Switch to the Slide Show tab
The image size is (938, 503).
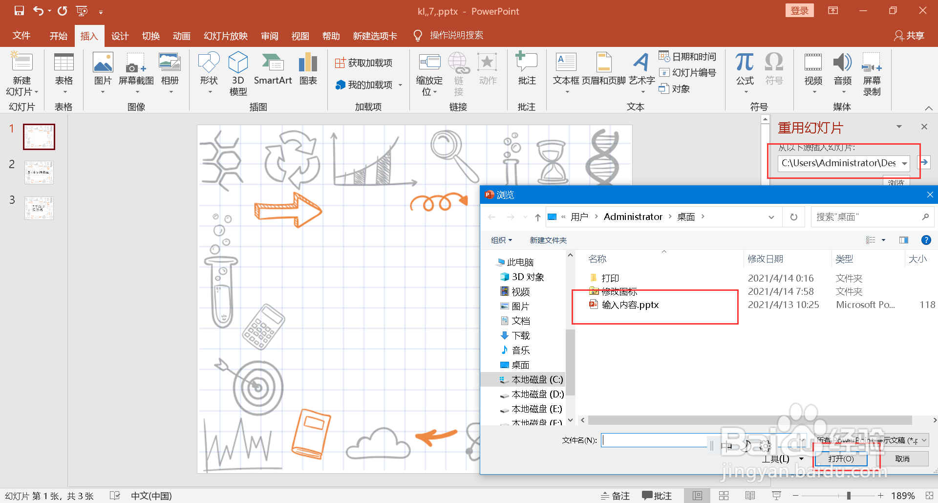(x=226, y=36)
